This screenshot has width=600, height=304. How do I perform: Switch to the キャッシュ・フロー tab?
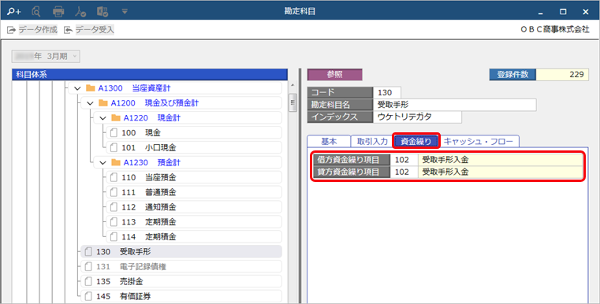pyautogui.click(x=479, y=142)
